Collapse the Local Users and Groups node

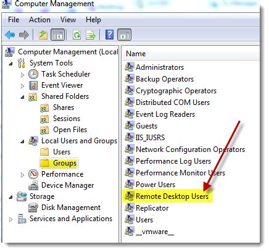[x=23, y=141]
